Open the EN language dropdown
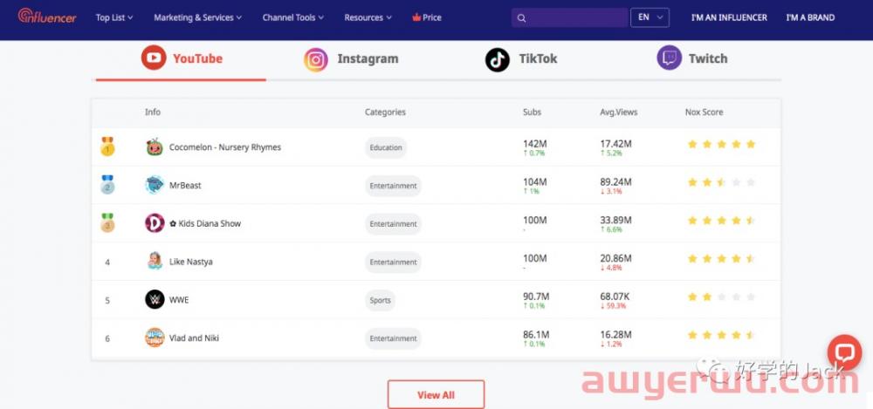This screenshot has width=873, height=409. (x=650, y=17)
